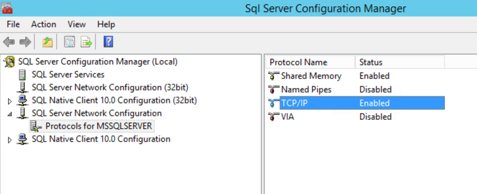Click the Up one level folder icon
477x194 pixels.
47,42
